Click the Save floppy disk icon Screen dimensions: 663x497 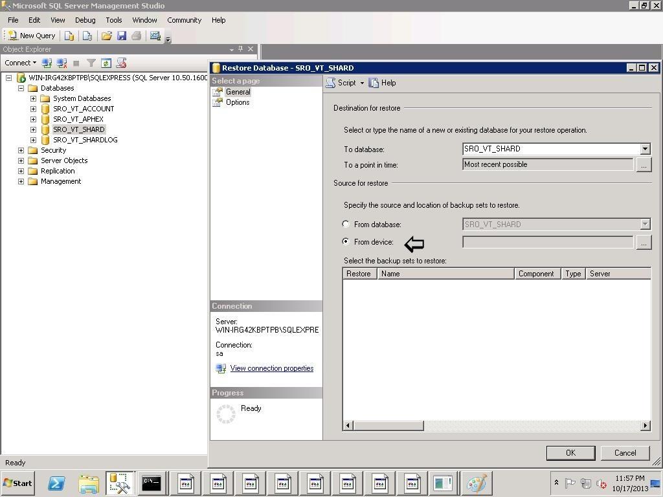pos(122,36)
